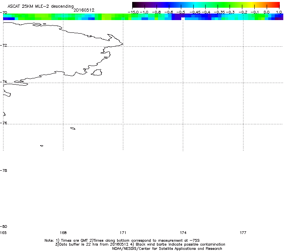Click the 165 longitude label

pyautogui.click(x=3, y=232)
